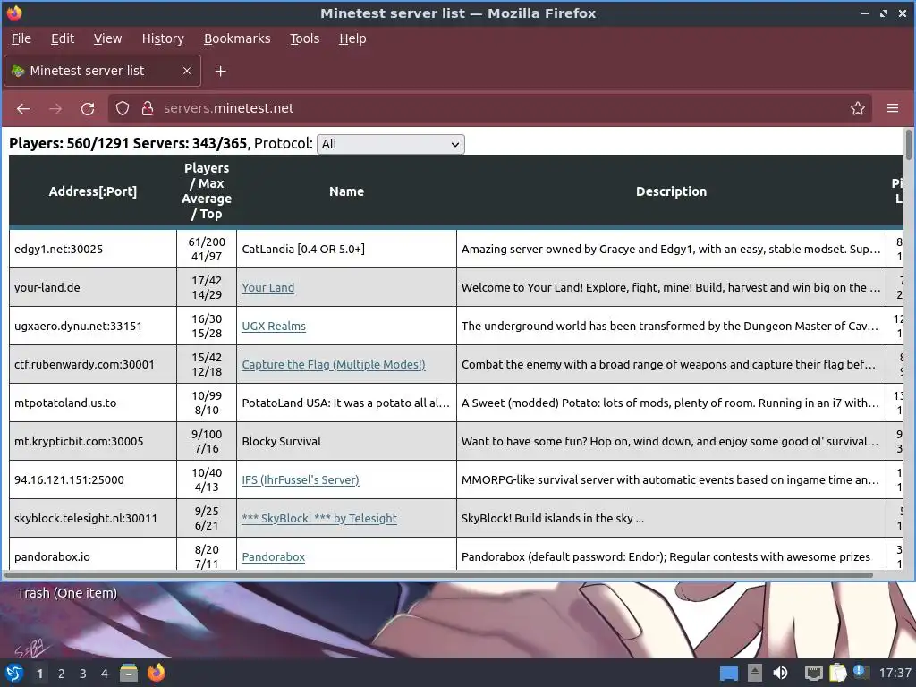Image resolution: width=916 pixels, height=687 pixels.
Task: Select the Minetest server list tab
Action: point(102,71)
